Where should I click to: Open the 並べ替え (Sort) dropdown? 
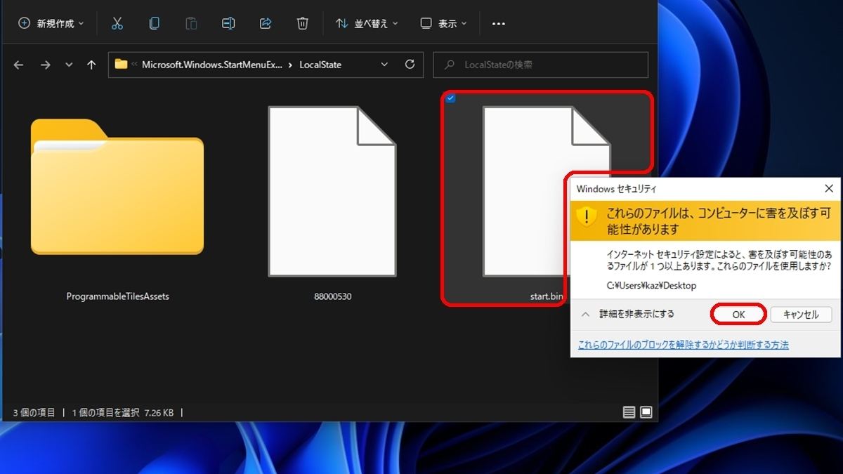tap(367, 23)
